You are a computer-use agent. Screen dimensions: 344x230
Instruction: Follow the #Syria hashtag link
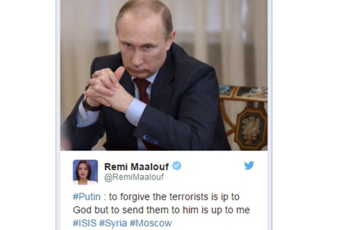(113, 223)
